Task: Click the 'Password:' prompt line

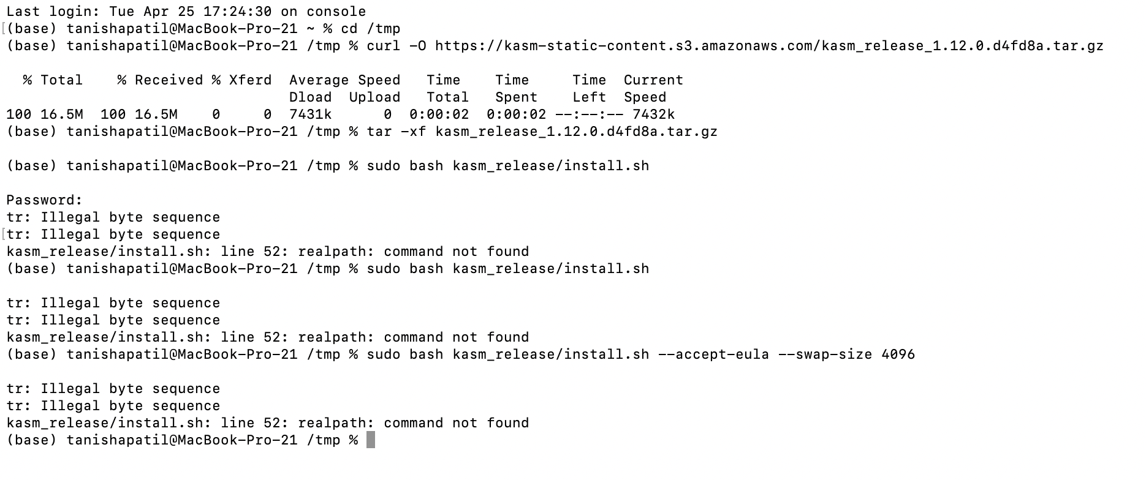Action: pyautogui.click(x=44, y=200)
